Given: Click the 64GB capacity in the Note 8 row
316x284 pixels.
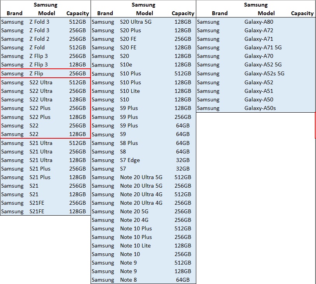Looking at the screenshot, I should tap(183, 280).
